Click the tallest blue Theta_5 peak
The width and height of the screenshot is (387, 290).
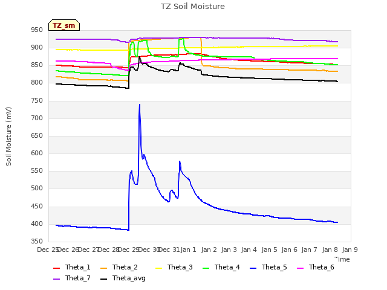pyautogui.click(x=140, y=105)
